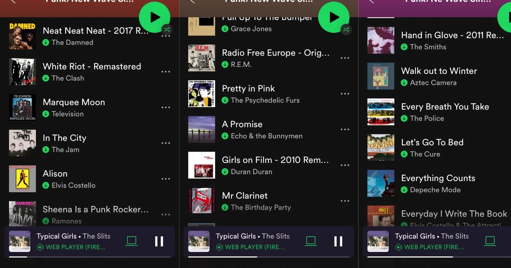Open more options for Alison
This screenshot has width=511, height=268.
(166, 179)
